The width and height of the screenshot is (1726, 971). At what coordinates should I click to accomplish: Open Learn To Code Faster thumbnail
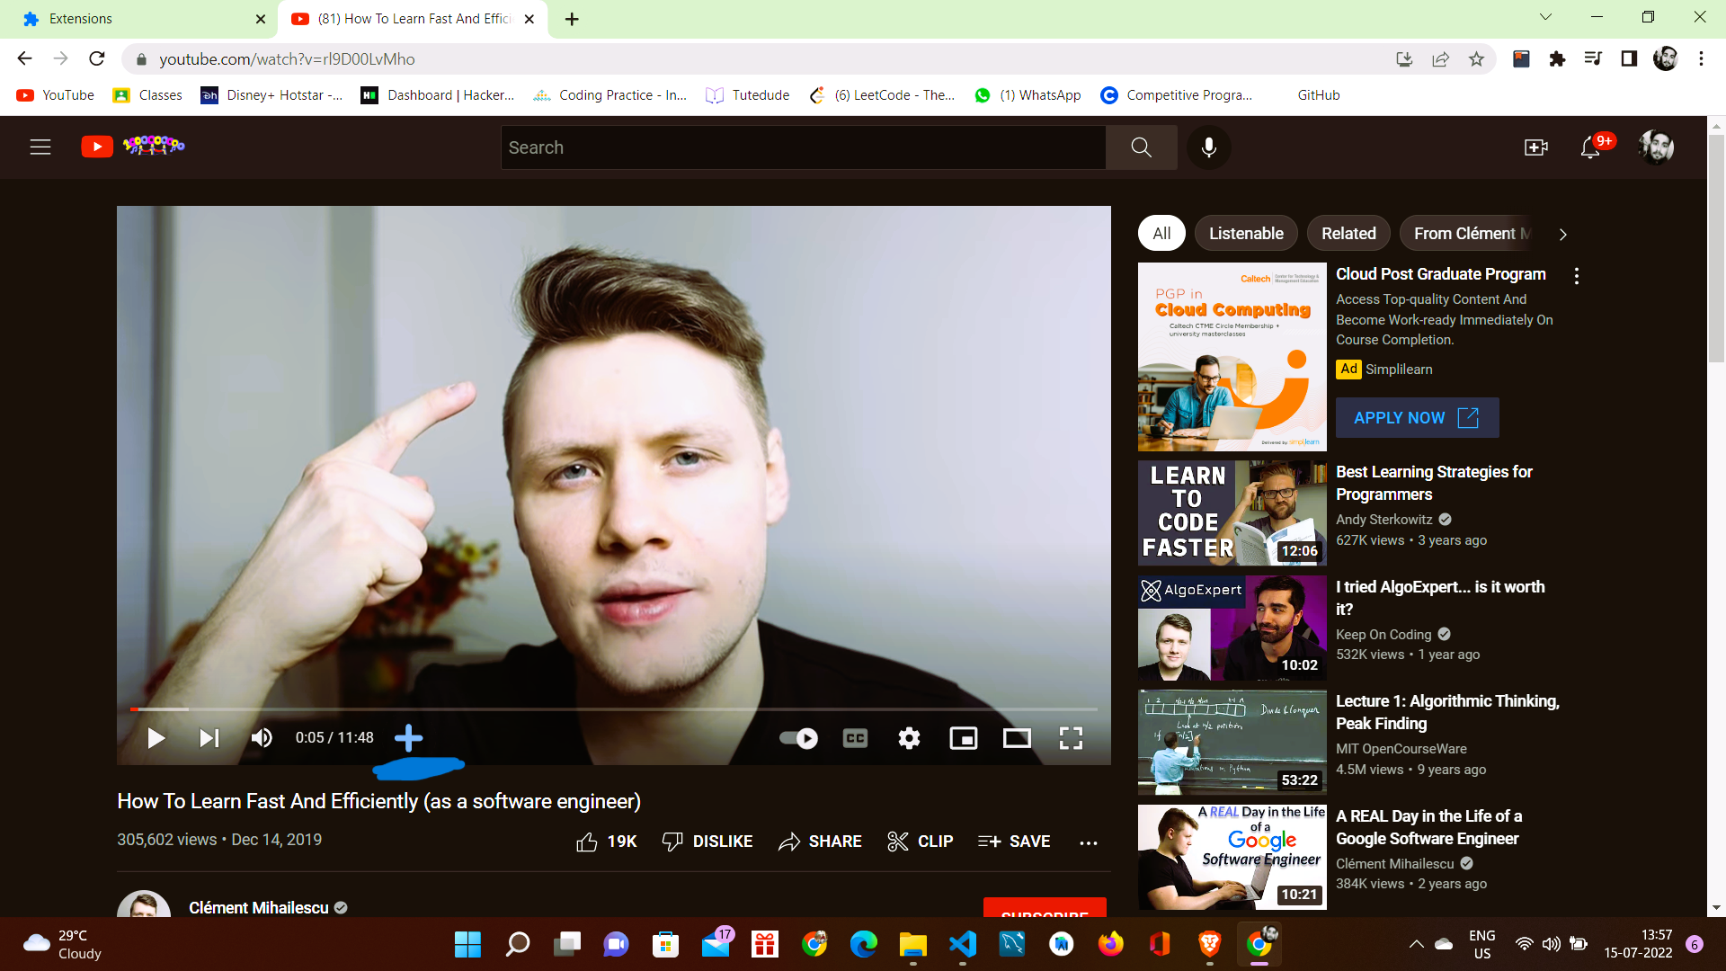(1232, 513)
